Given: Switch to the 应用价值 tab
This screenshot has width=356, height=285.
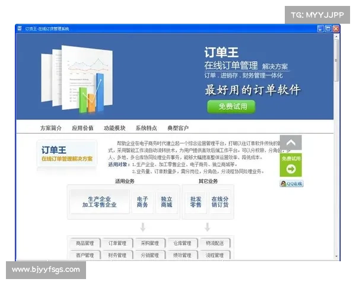Looking at the screenshot, I should tap(82, 128).
